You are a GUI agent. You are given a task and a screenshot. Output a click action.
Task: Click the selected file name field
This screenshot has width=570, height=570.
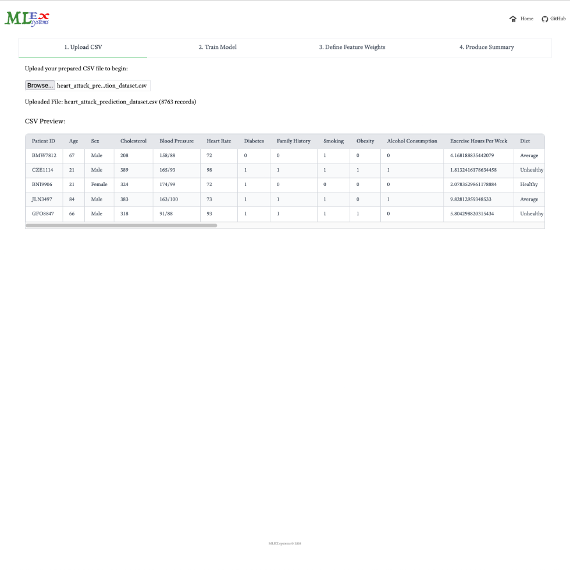coord(102,85)
